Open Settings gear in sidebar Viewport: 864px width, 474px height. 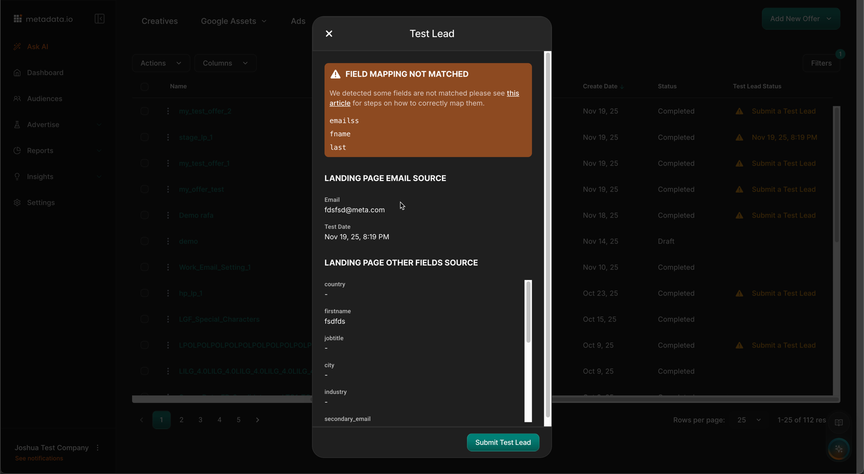(17, 202)
